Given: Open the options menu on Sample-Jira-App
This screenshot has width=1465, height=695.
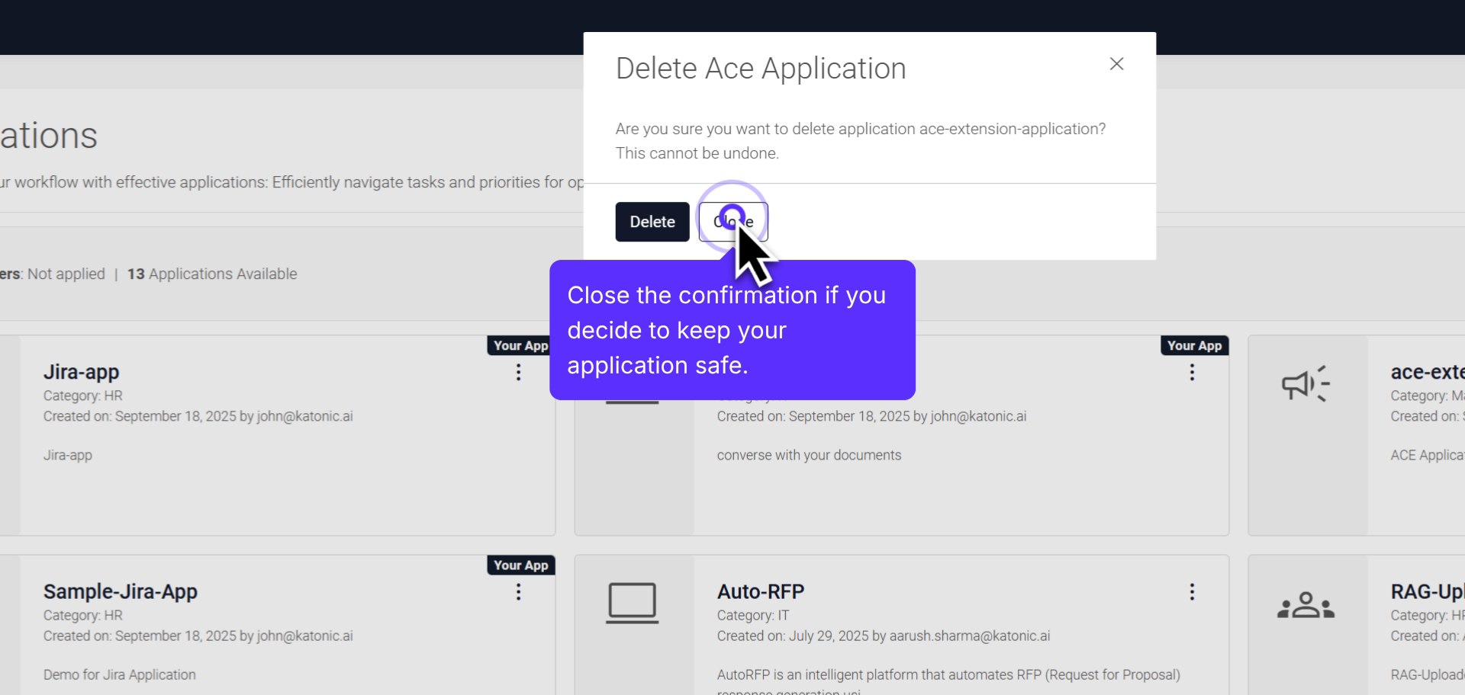Looking at the screenshot, I should (x=519, y=592).
